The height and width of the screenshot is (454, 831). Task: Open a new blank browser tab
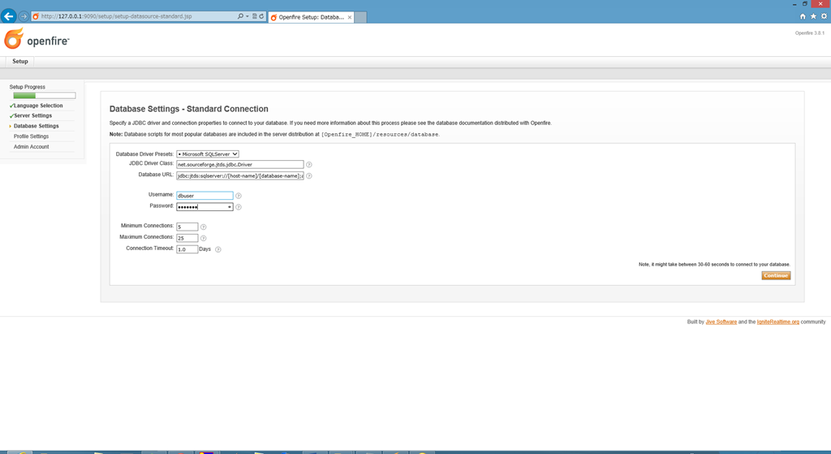(x=360, y=18)
